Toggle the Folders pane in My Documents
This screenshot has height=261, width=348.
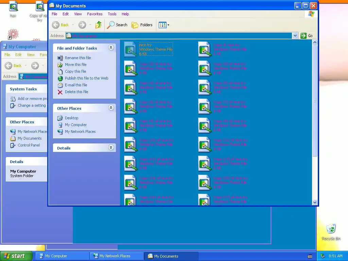[x=142, y=24]
